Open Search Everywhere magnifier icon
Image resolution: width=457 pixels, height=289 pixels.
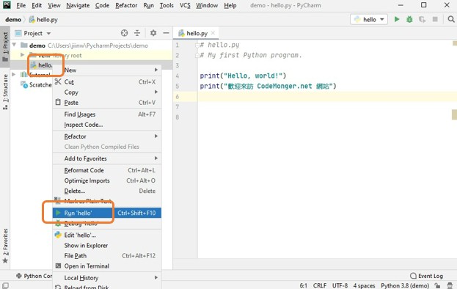[451, 19]
